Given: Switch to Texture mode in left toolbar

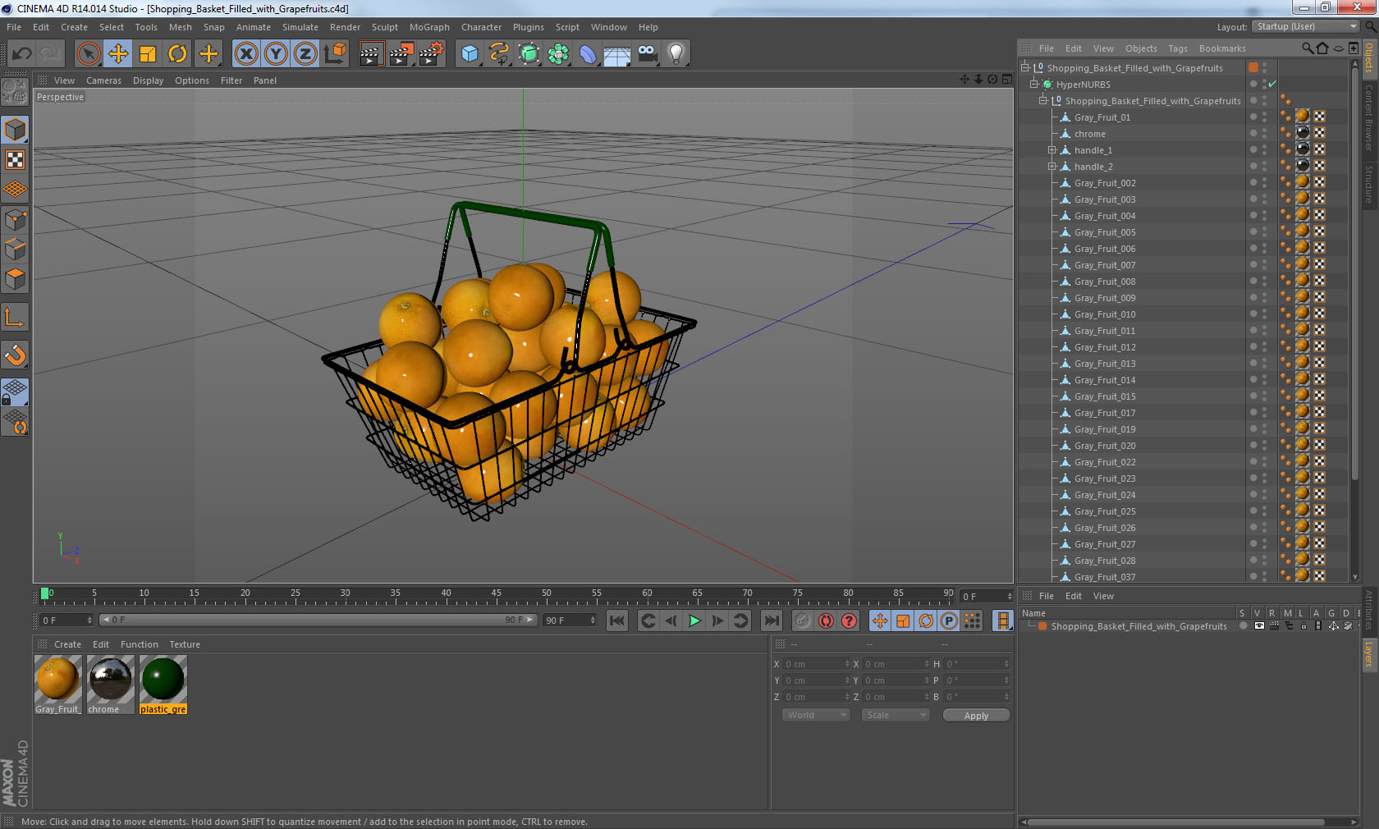Looking at the screenshot, I should point(16,159).
